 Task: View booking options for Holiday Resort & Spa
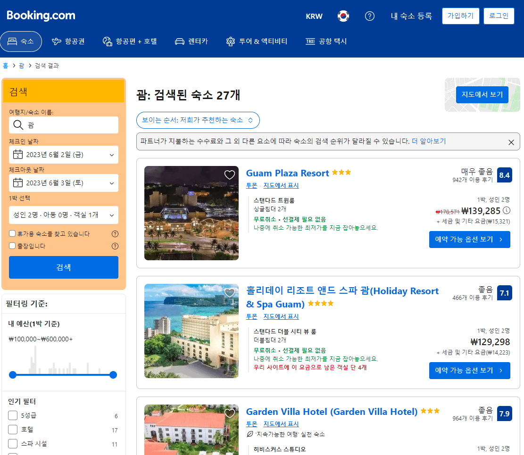point(470,371)
